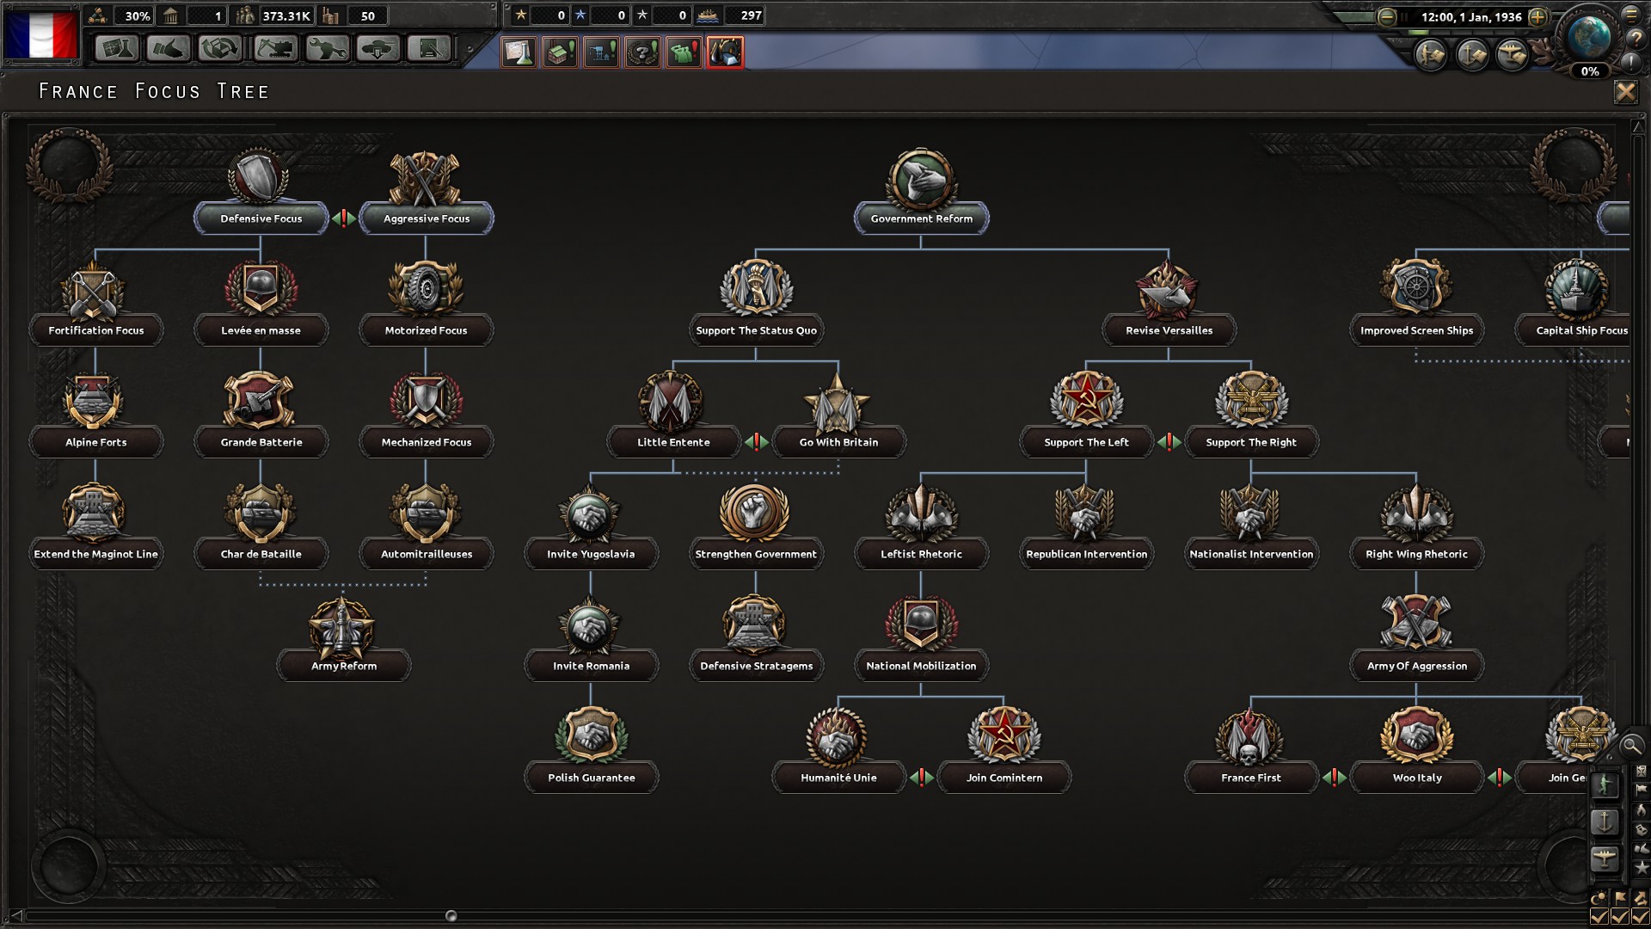Select the Support The Left focus

click(x=1086, y=442)
